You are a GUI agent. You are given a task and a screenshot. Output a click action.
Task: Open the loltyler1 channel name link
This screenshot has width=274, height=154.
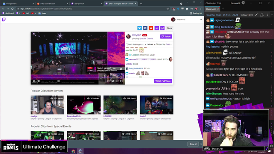pyautogui.click(x=137, y=35)
